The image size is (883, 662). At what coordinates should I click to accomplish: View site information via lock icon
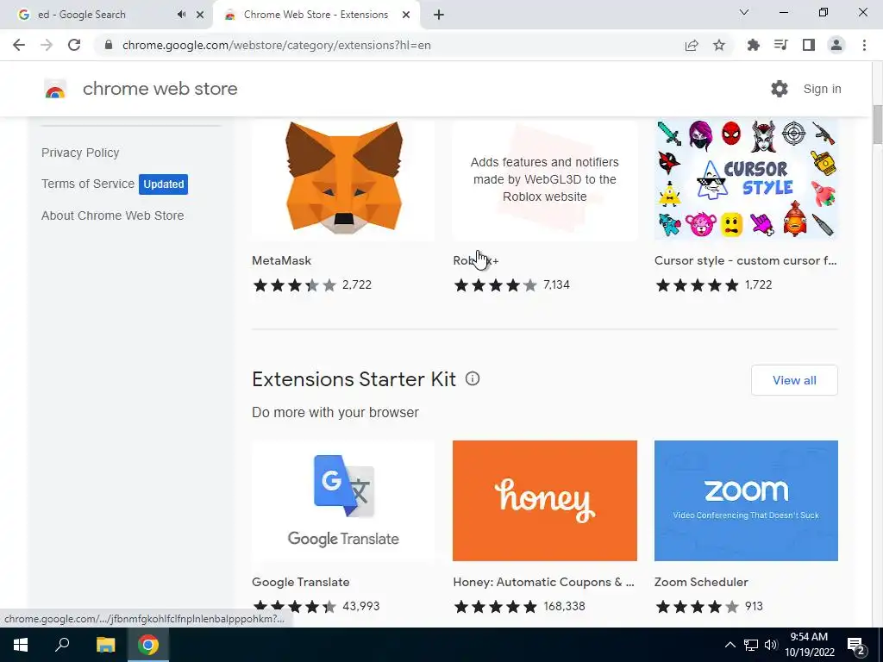tap(109, 45)
